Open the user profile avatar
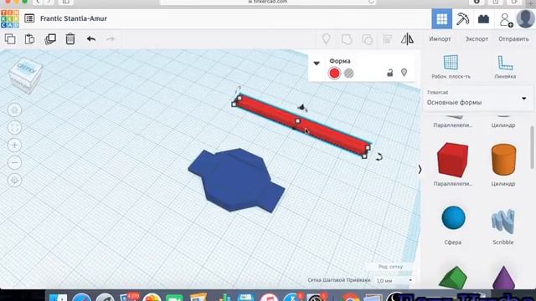This screenshot has width=536, height=301. [525, 18]
